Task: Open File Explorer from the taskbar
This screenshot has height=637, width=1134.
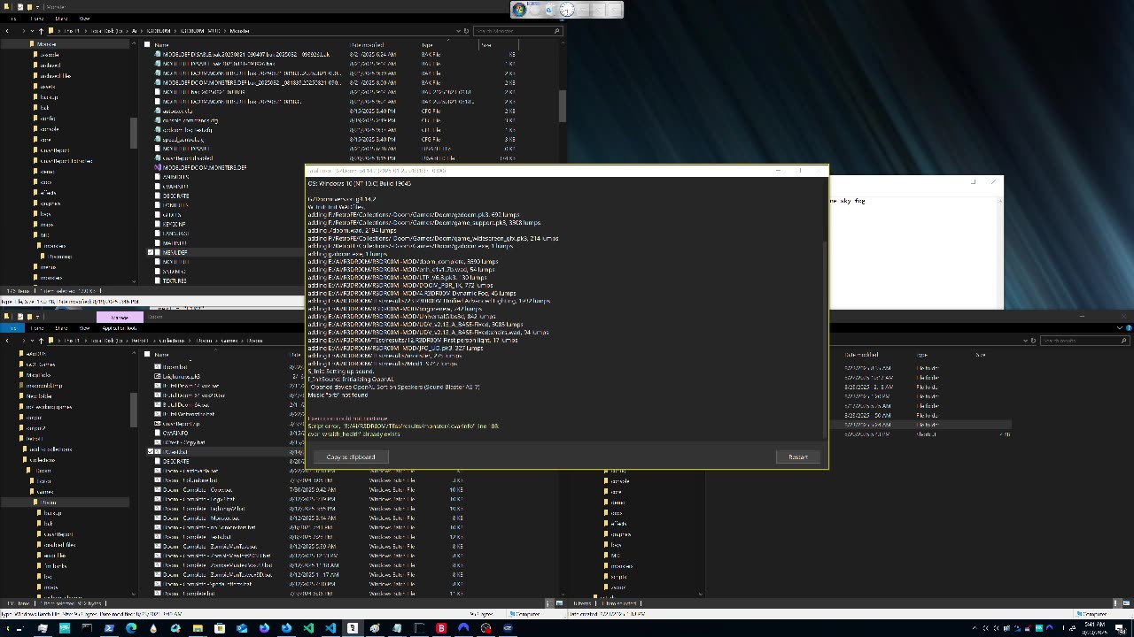Action: pyautogui.click(x=198, y=628)
